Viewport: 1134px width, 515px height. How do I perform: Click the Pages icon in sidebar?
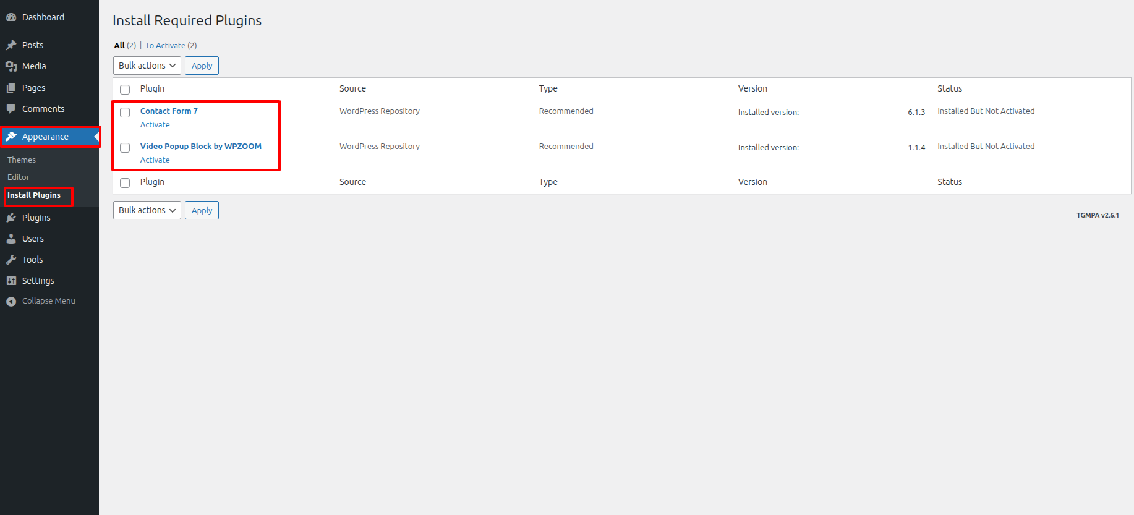[x=11, y=88]
